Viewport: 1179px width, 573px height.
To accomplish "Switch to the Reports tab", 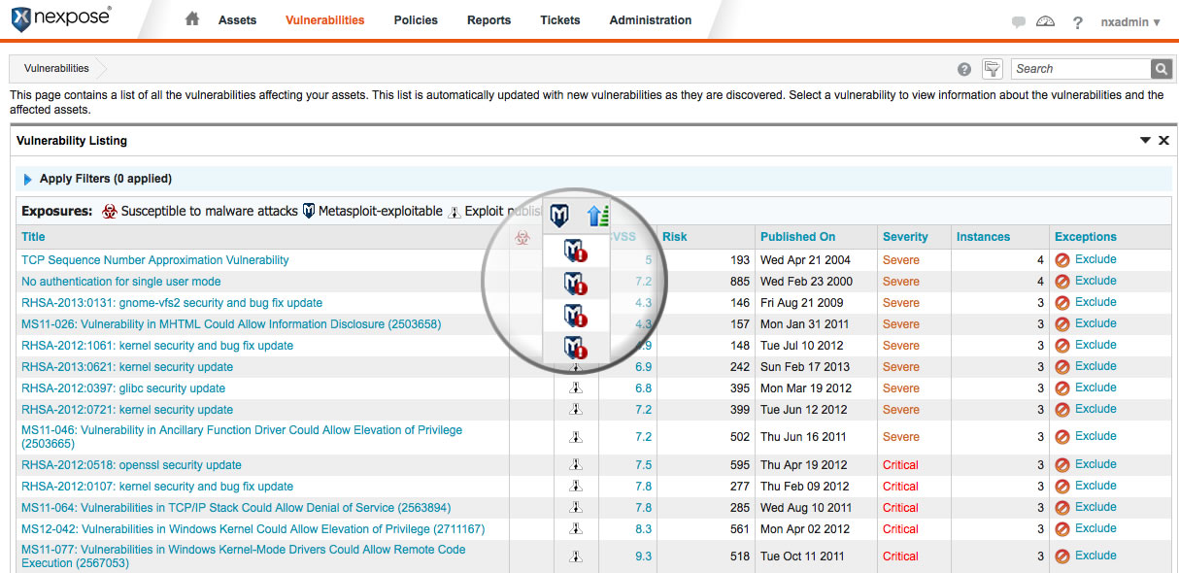I will click(488, 20).
